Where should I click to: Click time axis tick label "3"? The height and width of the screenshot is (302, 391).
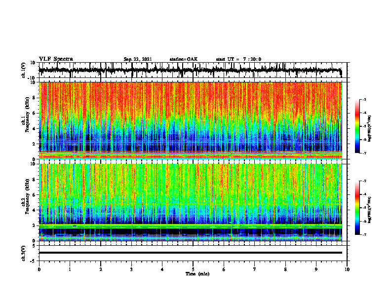pos(131,269)
